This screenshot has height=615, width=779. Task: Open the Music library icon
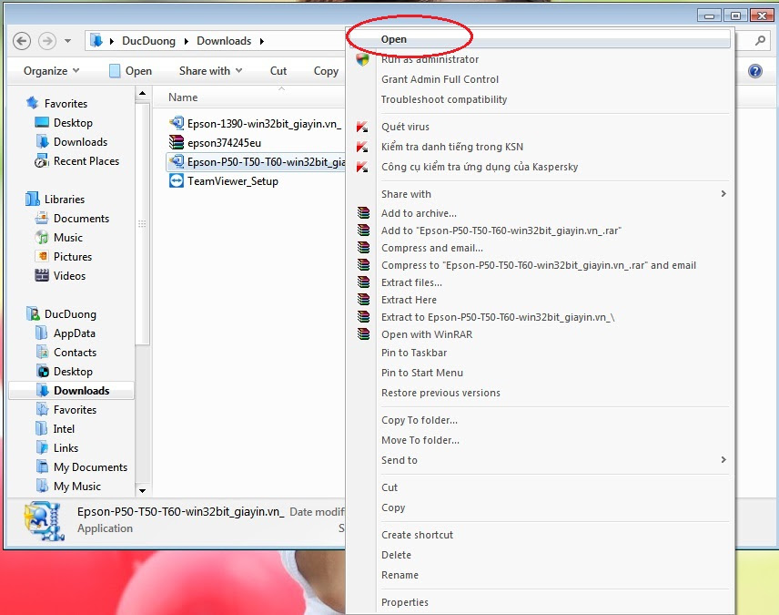(42, 237)
